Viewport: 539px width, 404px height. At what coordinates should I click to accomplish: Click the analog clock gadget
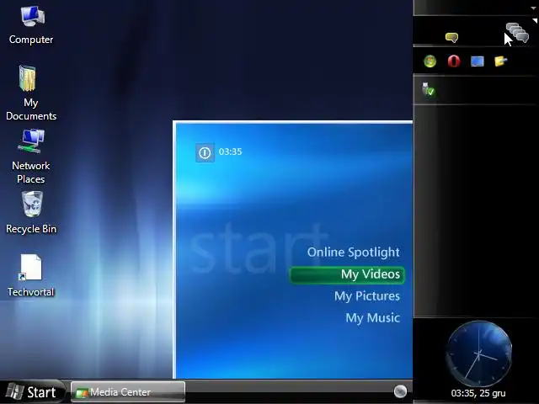click(479, 353)
